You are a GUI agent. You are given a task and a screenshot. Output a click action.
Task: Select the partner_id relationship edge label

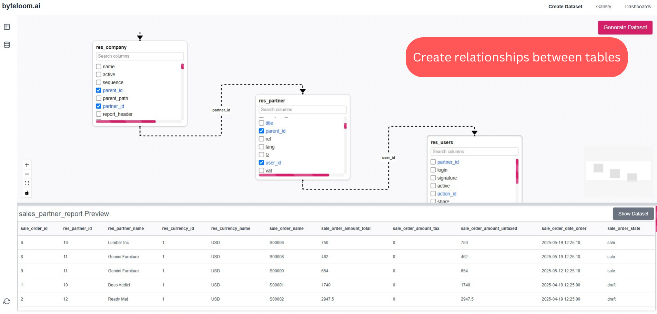221,110
